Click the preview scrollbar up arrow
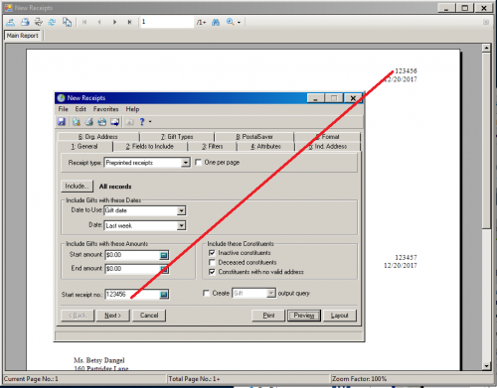The image size is (497, 388). point(486,48)
